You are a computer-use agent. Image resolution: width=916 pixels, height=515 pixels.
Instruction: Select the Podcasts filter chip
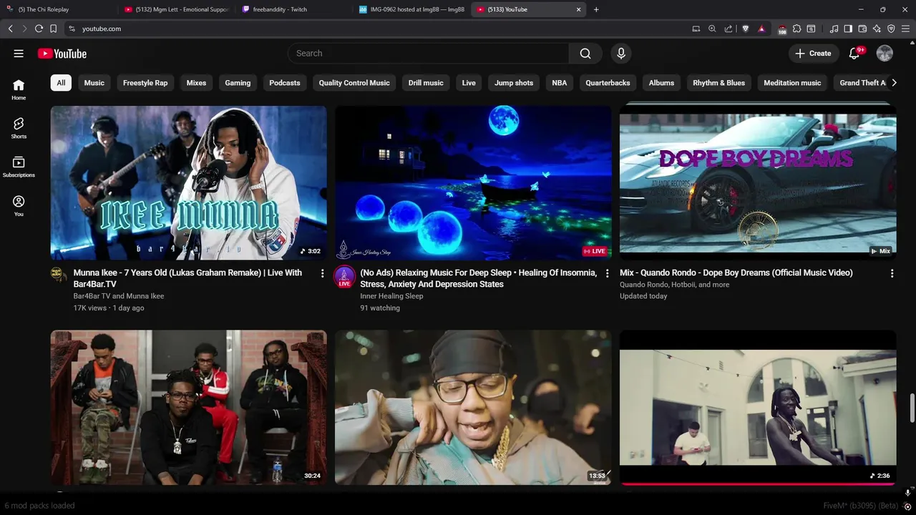click(x=285, y=83)
